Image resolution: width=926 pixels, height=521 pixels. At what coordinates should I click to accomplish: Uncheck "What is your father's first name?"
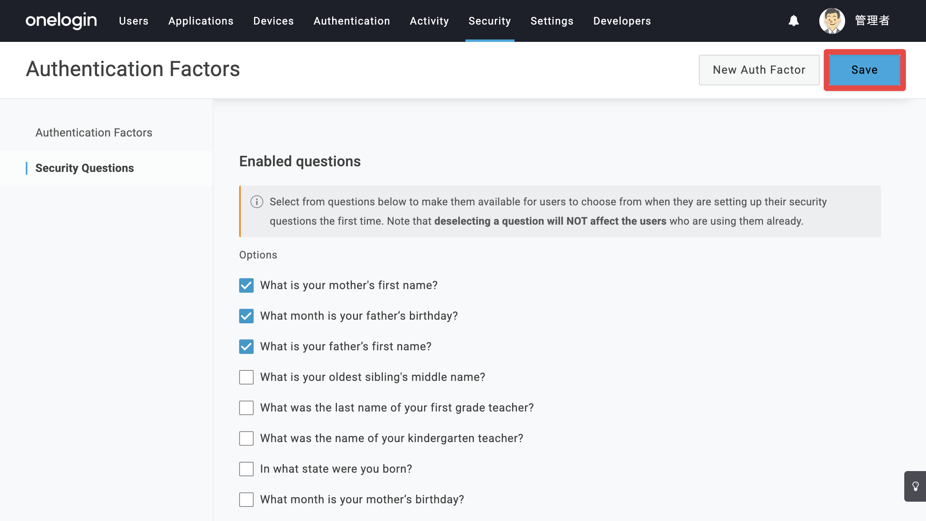pyautogui.click(x=246, y=347)
